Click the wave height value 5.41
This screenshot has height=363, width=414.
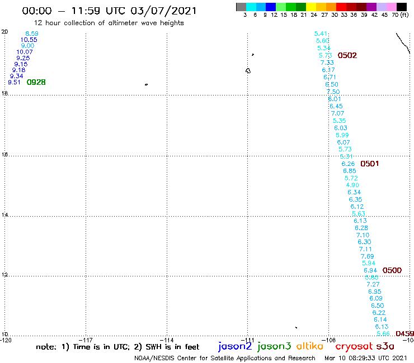tap(321, 34)
